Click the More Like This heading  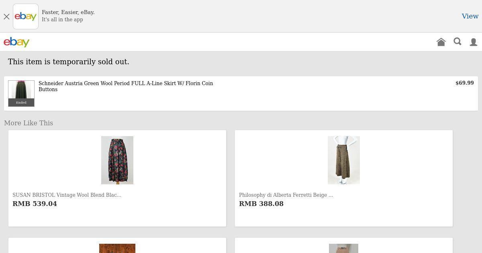coord(29,123)
